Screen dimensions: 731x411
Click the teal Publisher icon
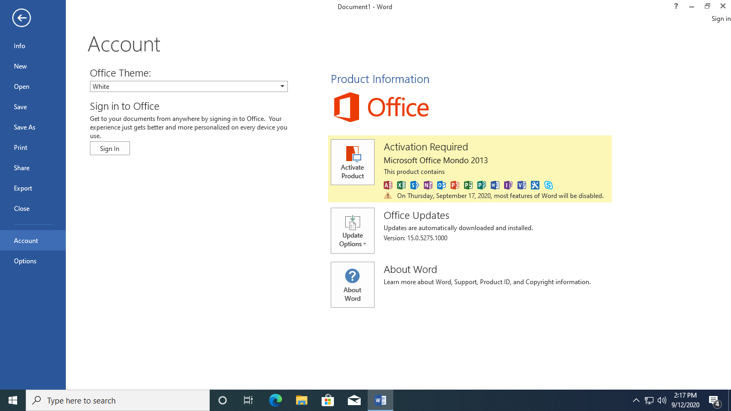point(482,185)
